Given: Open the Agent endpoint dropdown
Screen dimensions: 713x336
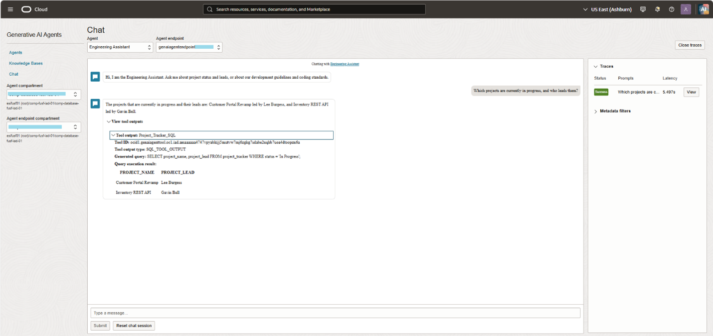Looking at the screenshot, I should 189,47.
